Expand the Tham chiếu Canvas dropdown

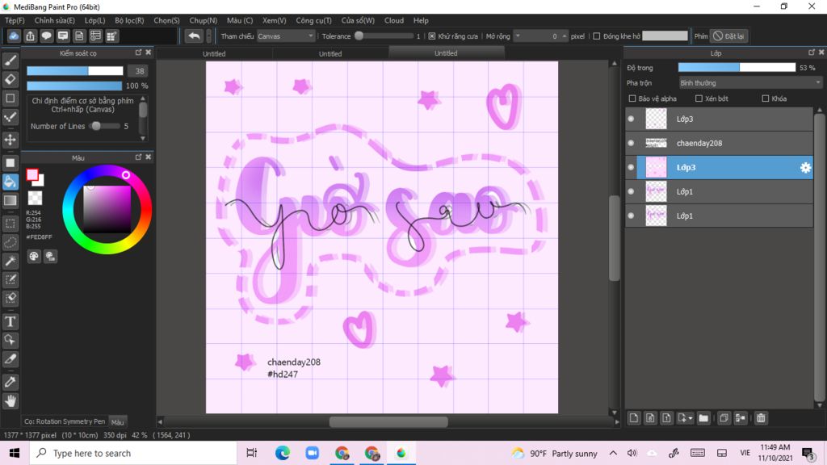point(286,36)
